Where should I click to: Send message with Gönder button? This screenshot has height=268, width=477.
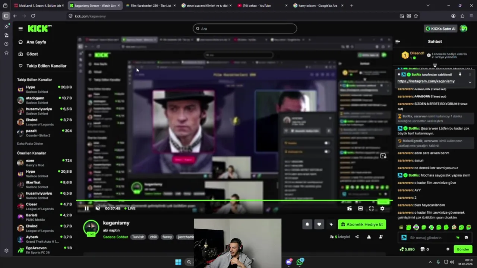click(x=463, y=249)
